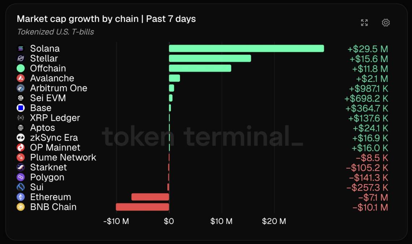Viewport: 412px width, 244px height.
Task: Click the Ethereum logo icon
Action: click(21, 197)
